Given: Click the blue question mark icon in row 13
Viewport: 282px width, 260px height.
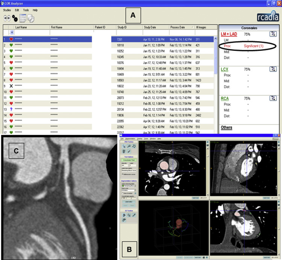Looking at the screenshot, I should tap(11, 109).
